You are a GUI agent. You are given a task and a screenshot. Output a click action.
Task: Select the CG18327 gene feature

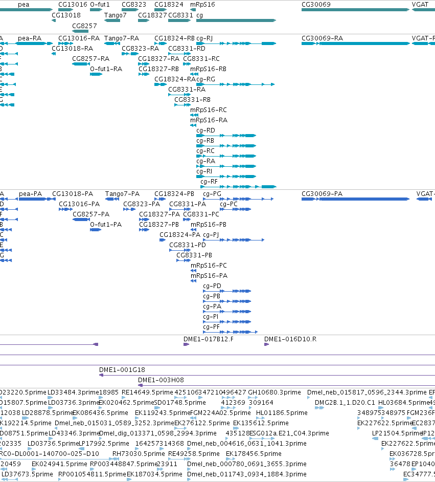point(144,20)
